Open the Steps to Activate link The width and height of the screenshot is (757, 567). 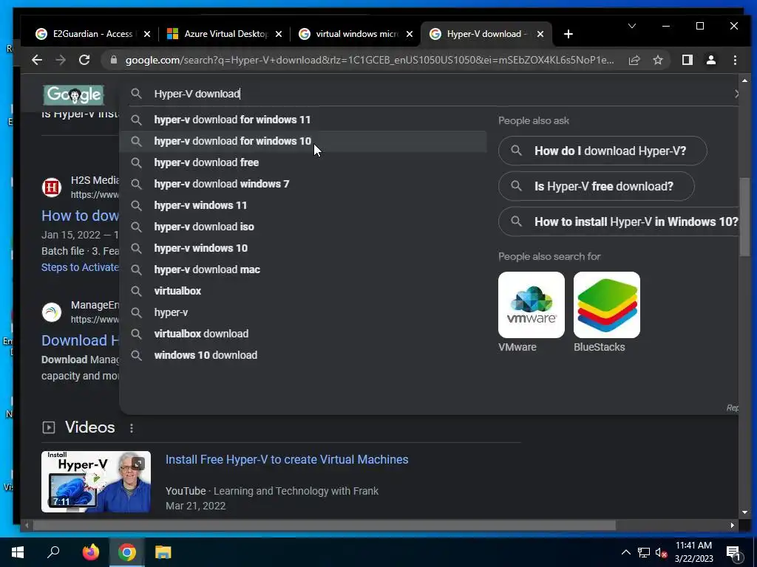click(x=80, y=267)
